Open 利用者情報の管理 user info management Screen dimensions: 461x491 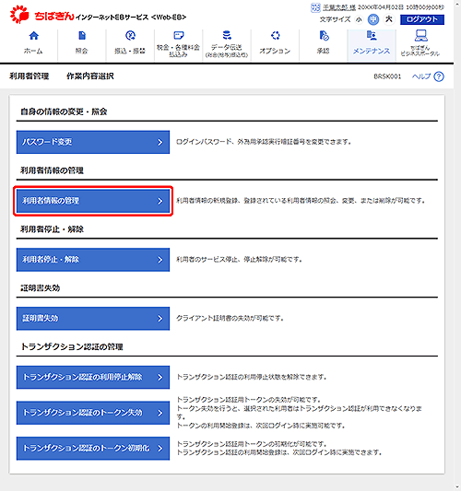(93, 201)
